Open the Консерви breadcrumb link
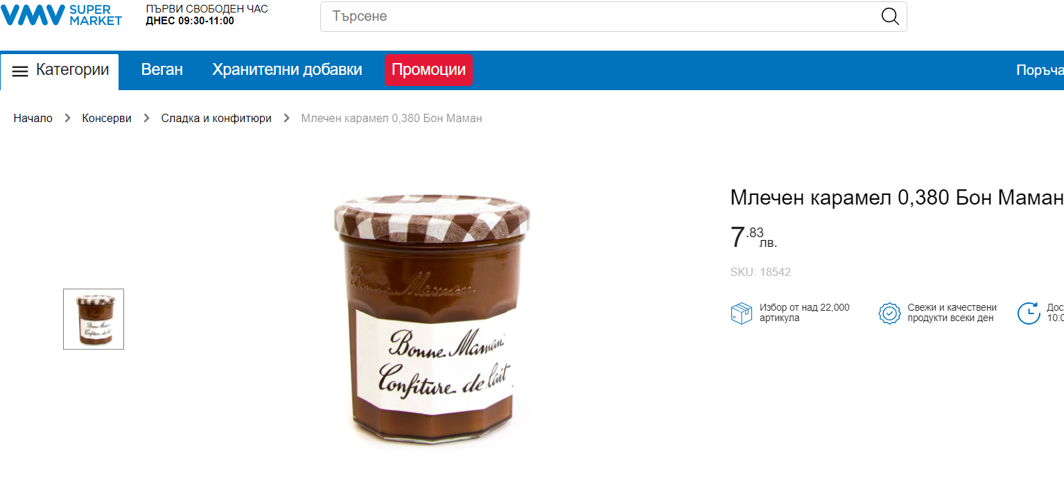This screenshot has width=1064, height=491. pyautogui.click(x=107, y=119)
